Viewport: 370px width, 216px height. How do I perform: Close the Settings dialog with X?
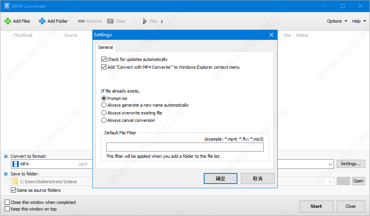(271, 35)
